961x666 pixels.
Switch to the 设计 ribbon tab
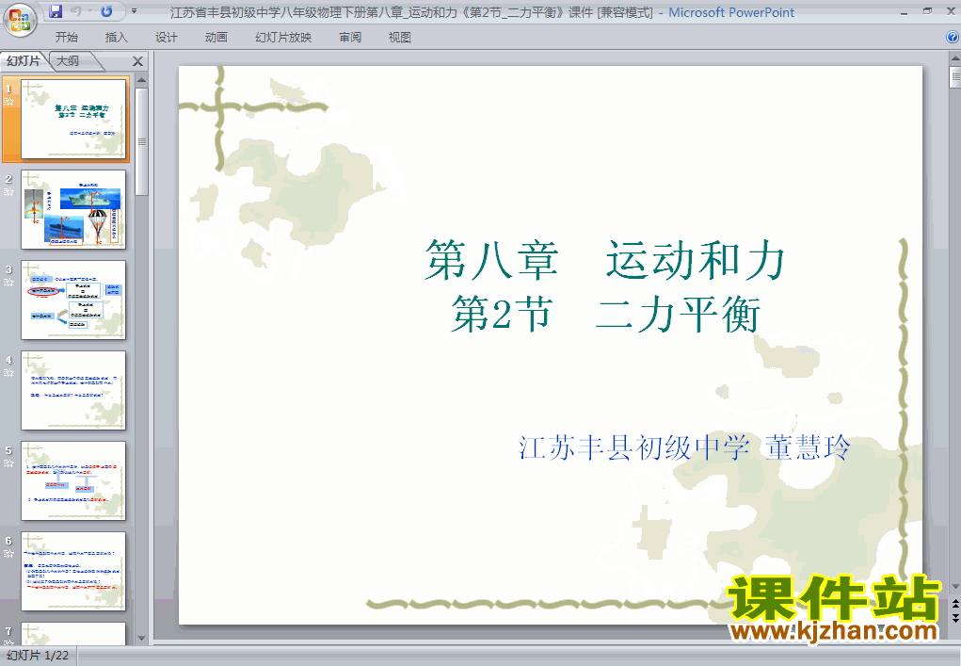point(166,38)
